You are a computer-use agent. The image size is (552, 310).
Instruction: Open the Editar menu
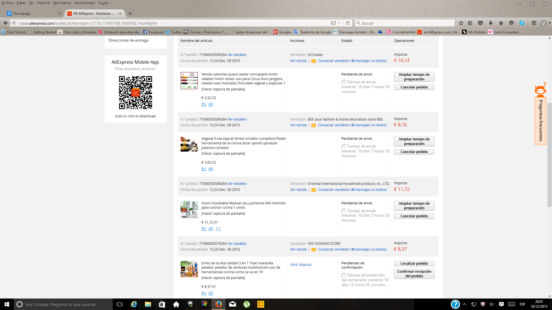point(21,3)
